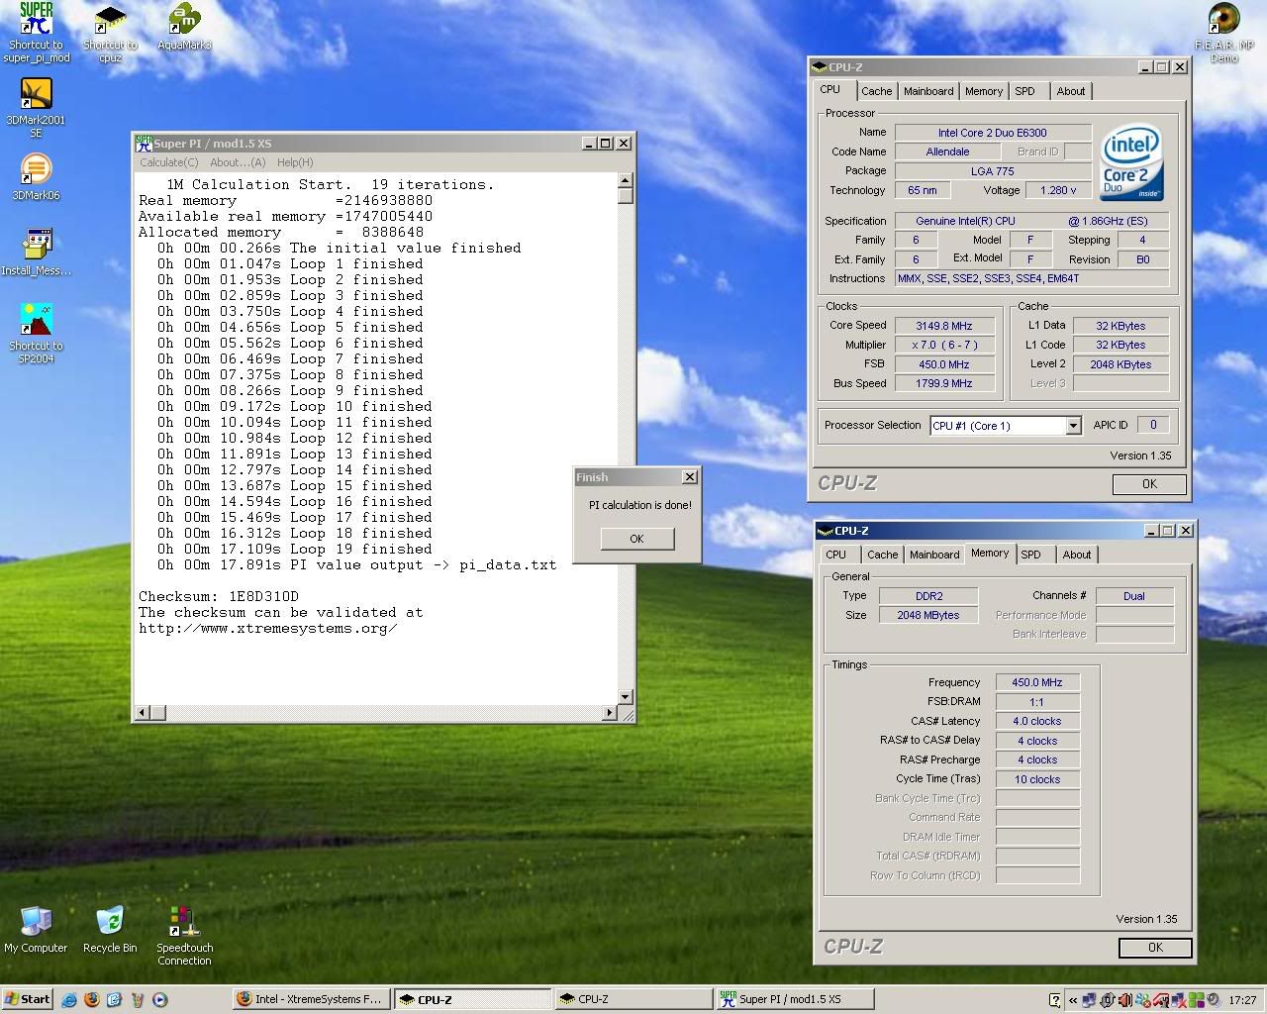Select the Shortcut to SP2004 icon
Screen dimensions: 1267x1014
[x=36, y=334]
